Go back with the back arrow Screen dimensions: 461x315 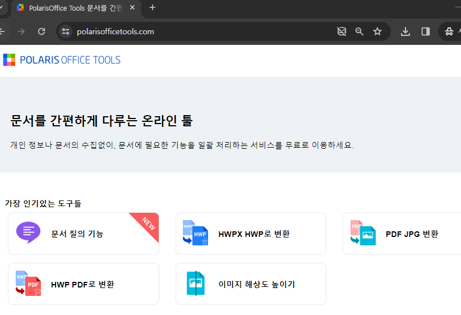(x=2, y=31)
